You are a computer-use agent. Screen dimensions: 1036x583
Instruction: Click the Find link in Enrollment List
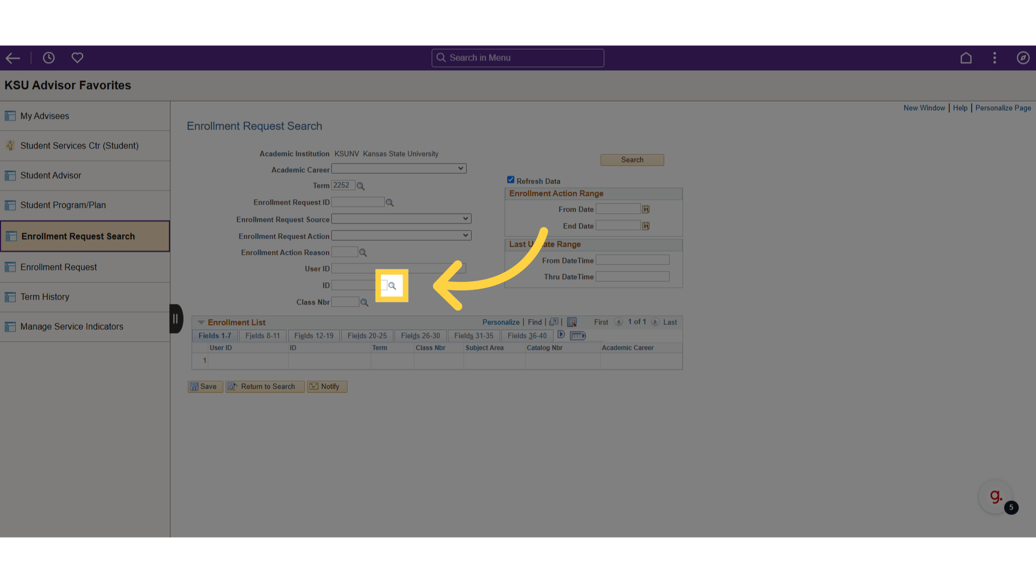tap(535, 322)
